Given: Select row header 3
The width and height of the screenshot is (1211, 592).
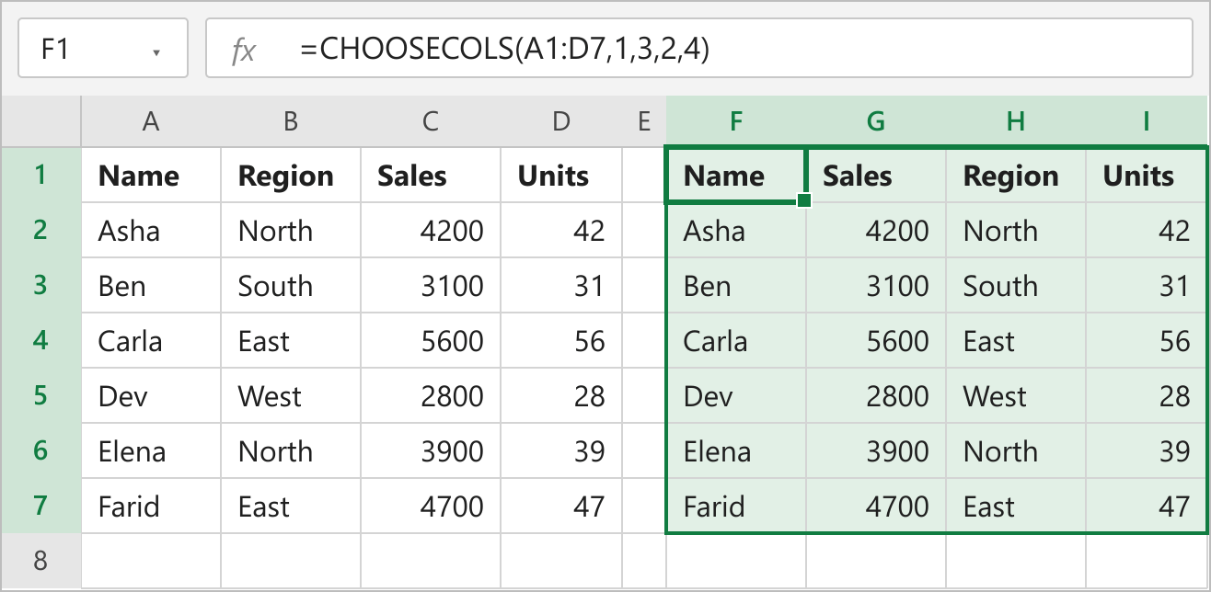Looking at the screenshot, I should click(40, 285).
